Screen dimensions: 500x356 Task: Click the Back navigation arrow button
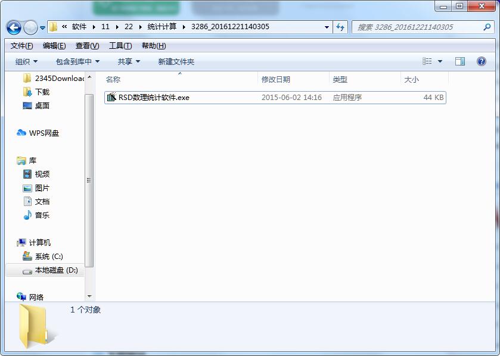tap(14, 27)
